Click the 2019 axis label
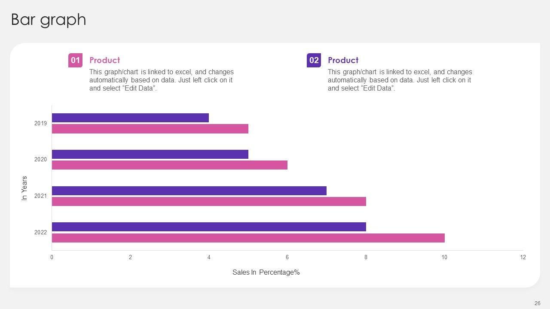This screenshot has width=550, height=309. point(41,123)
